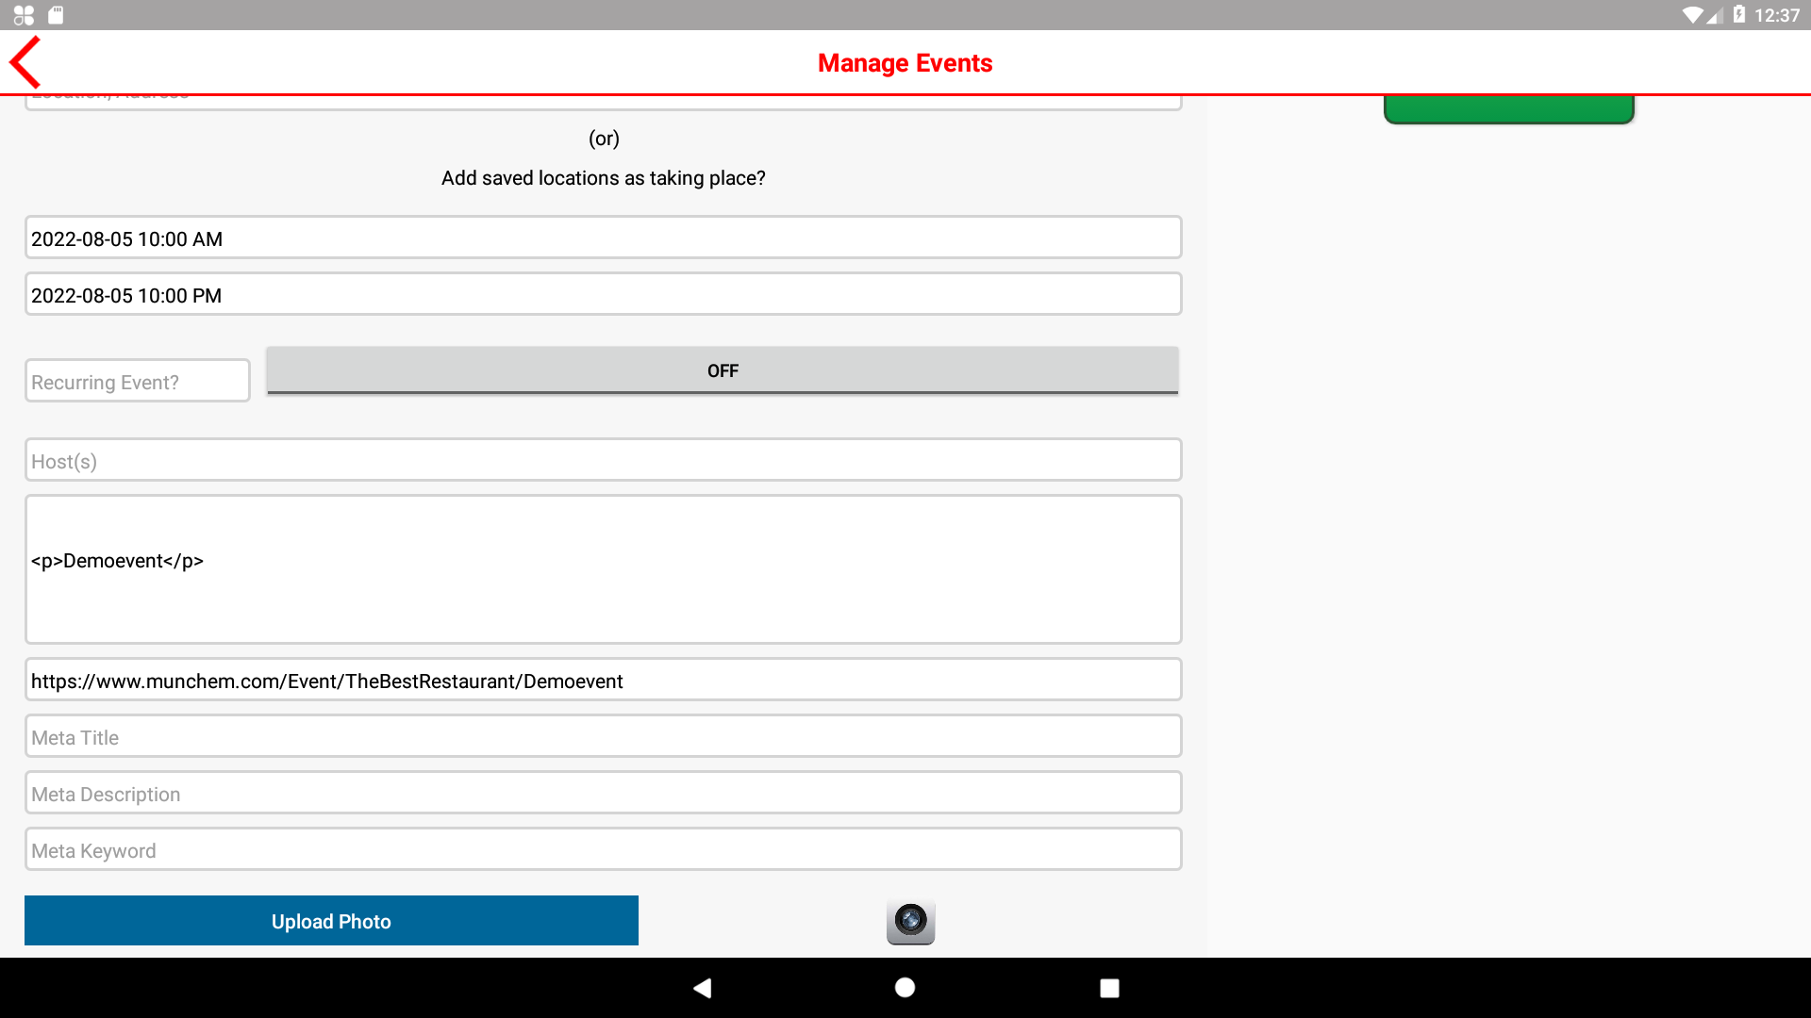Tap the Recurring Event? label field
This screenshot has height=1018, width=1811.
pyautogui.click(x=138, y=382)
